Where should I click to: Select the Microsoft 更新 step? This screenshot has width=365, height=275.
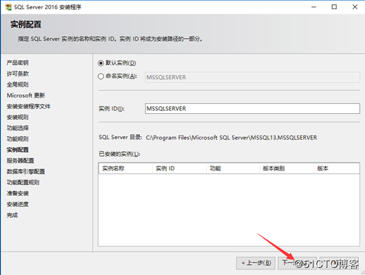[26, 95]
